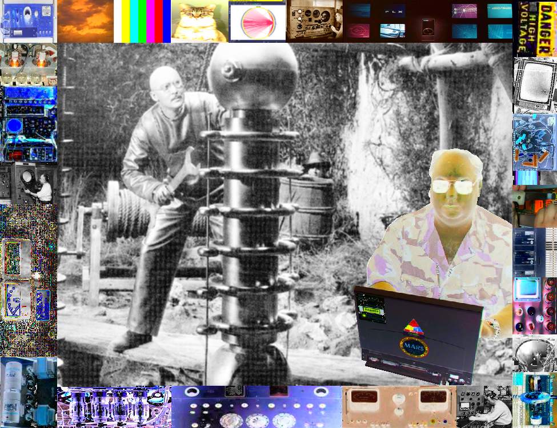Open the cat picture thumbnail
The image size is (557, 428).
(x=199, y=21)
